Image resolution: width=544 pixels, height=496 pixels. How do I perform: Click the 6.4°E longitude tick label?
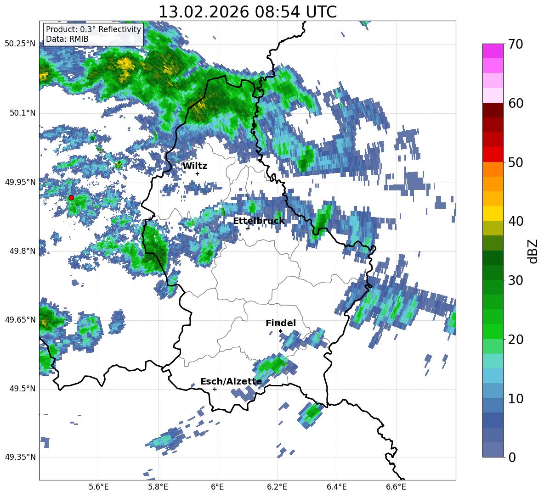336,487
